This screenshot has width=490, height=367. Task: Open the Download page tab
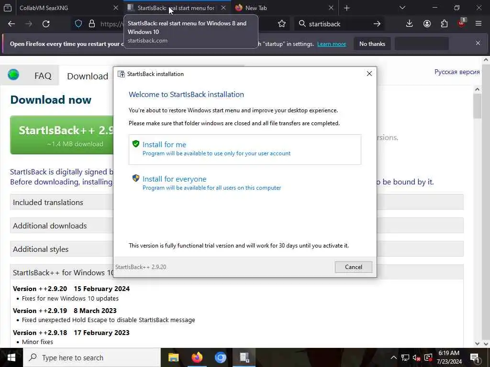point(88,76)
